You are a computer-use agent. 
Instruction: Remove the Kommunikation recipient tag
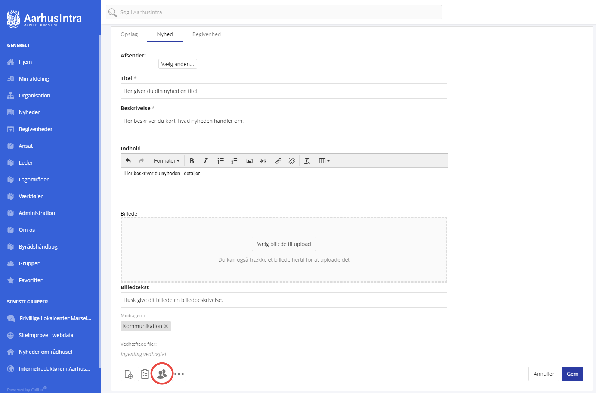pos(166,326)
